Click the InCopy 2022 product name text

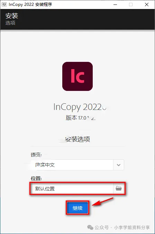80,107
